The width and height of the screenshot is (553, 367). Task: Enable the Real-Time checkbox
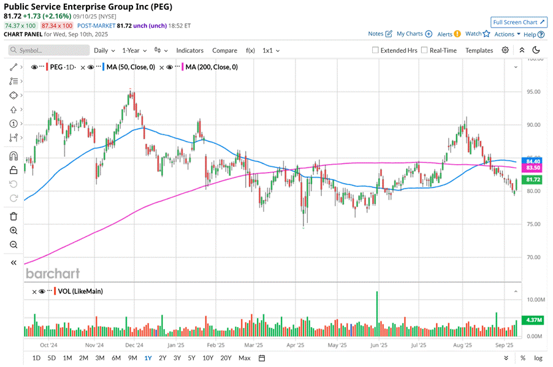pos(424,50)
